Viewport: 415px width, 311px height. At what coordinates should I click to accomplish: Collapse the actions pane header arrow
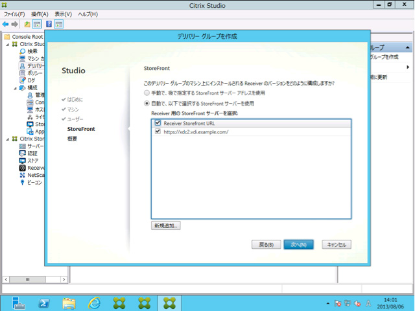(408, 47)
